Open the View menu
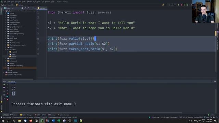 (x=13, y=2)
